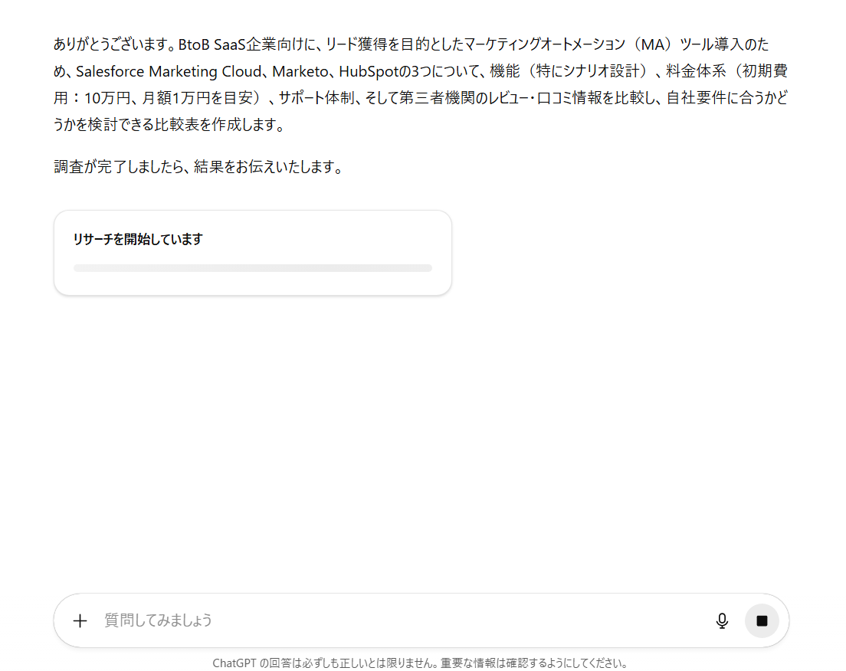Activate the microphone voice input icon
846x671 pixels.
722,621
